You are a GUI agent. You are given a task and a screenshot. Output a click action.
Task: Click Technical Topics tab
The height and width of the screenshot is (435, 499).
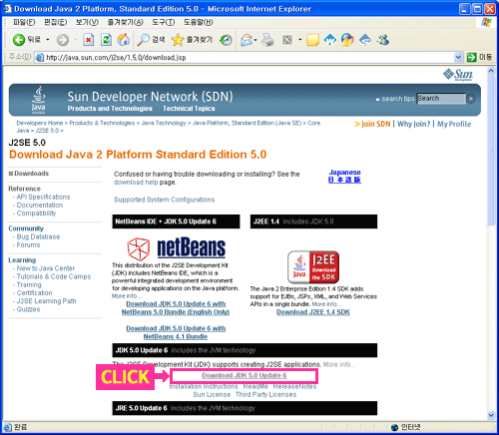[189, 109]
